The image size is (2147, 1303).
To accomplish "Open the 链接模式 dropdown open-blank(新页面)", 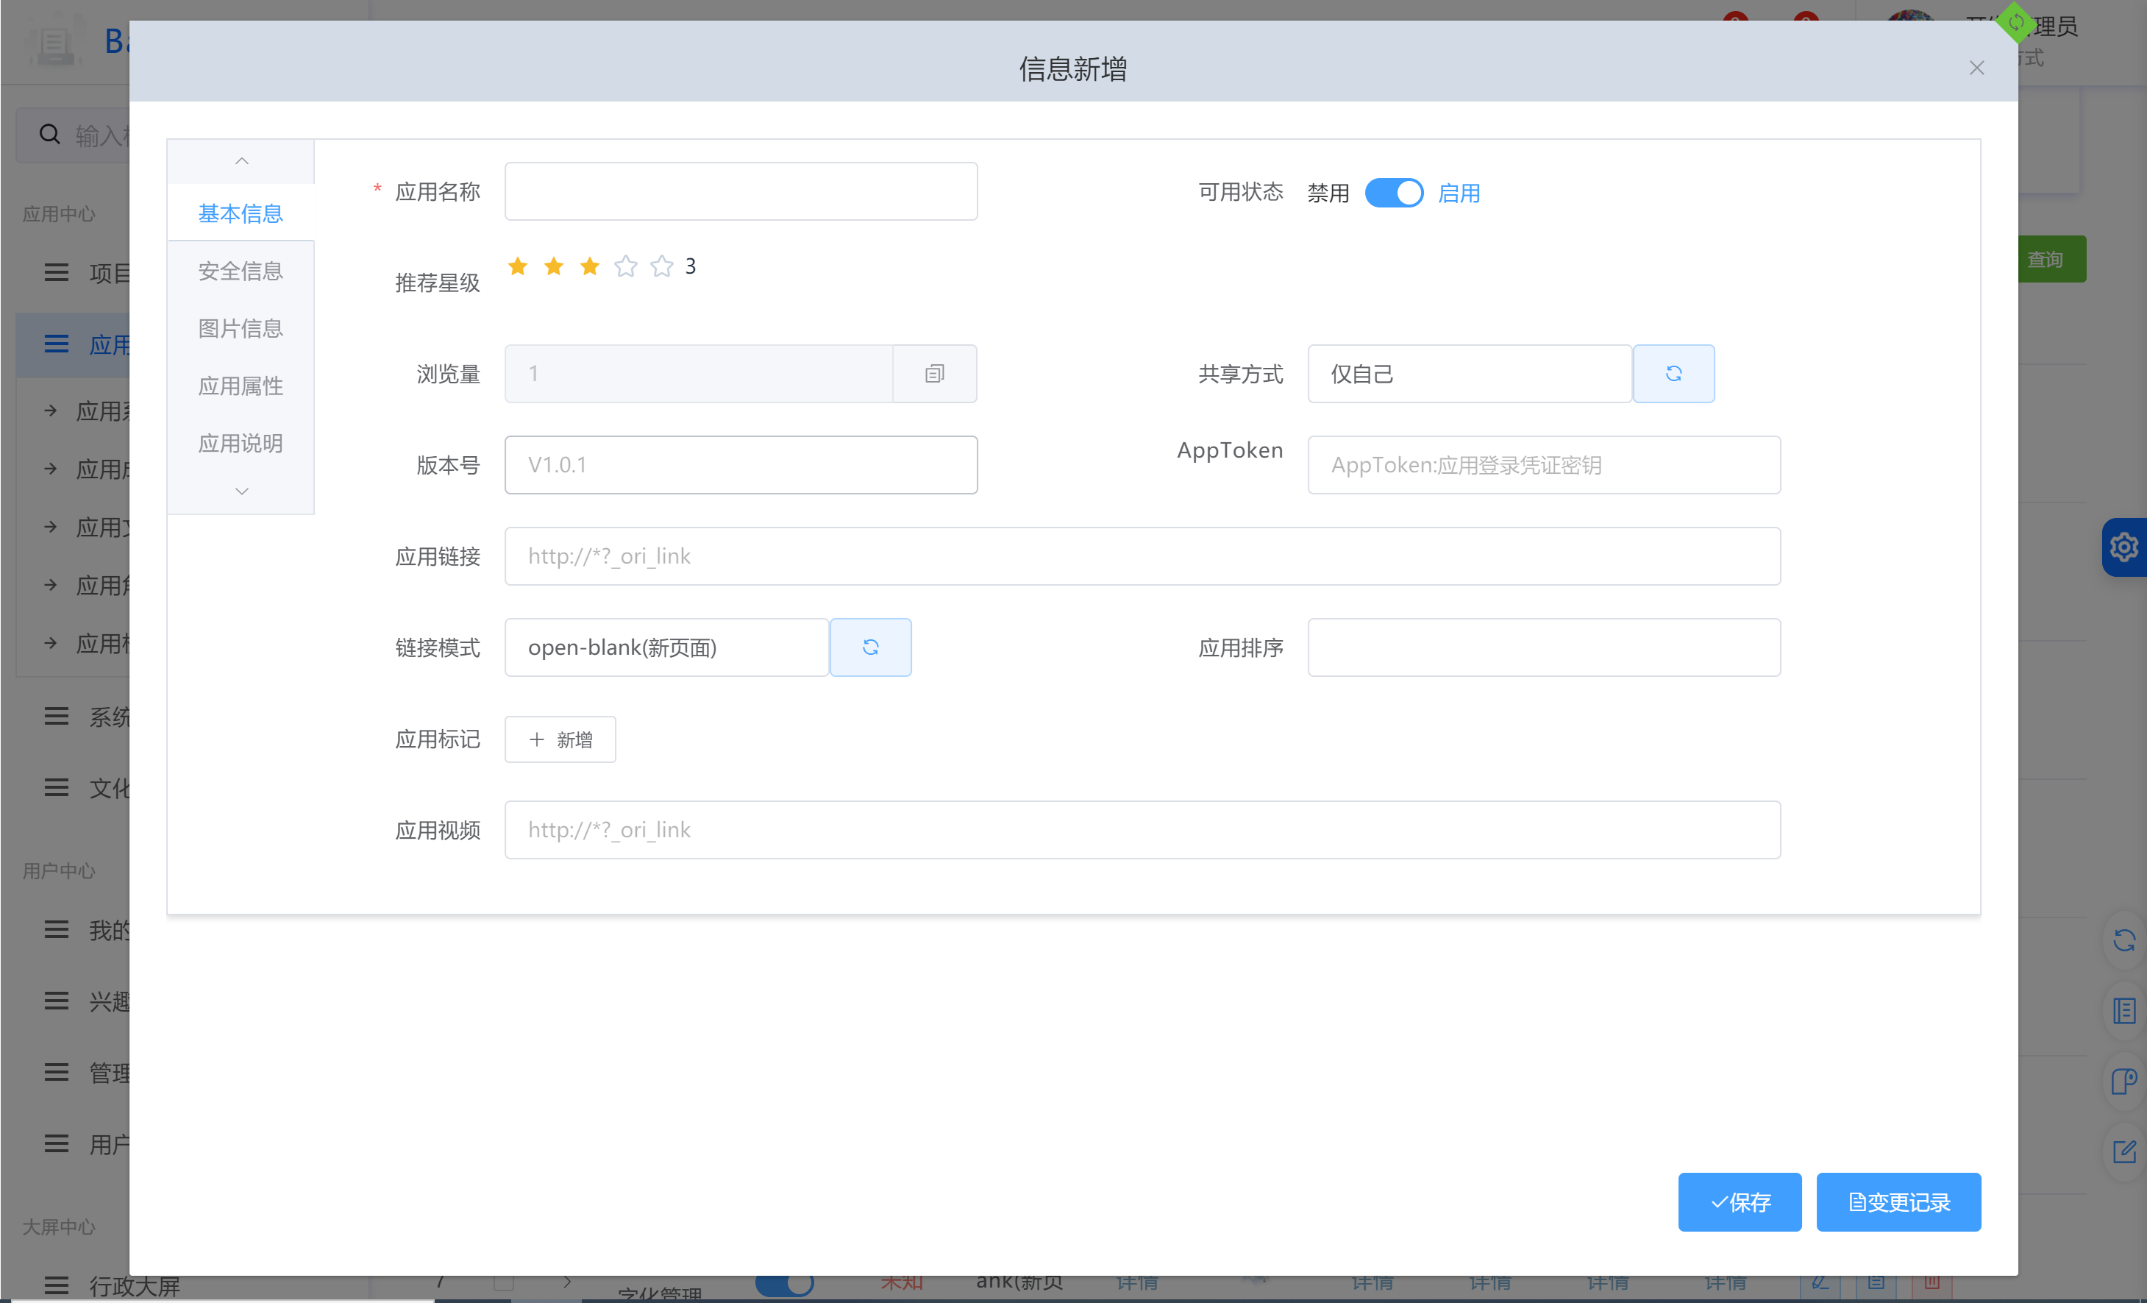I will pos(666,647).
